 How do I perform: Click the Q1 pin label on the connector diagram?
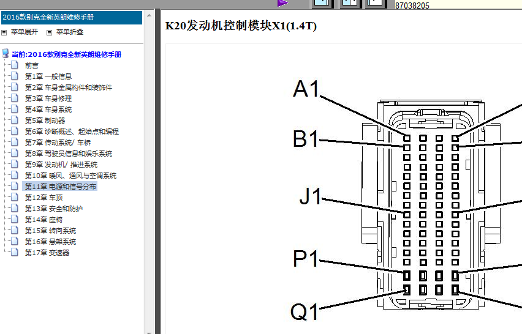pyautogui.click(x=304, y=312)
